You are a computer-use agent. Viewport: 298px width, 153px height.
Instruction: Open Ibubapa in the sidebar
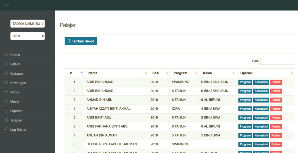[17, 73]
